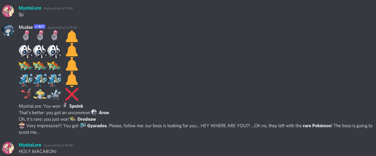
Task: Click small Spoink emoji in You won line
Action: pos(66,106)
